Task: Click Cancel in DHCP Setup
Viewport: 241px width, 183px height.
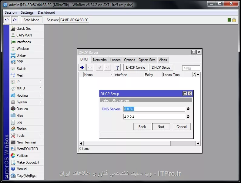Action: (x=182, y=126)
